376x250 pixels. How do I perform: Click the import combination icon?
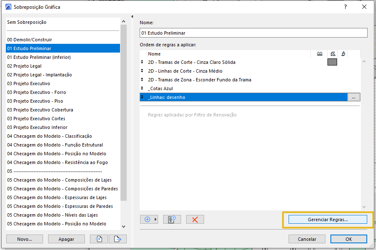(99, 239)
